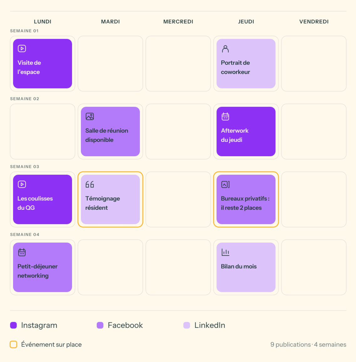356x362 pixels.
Task: Open the Bilan du mois card title
Action: [239, 266]
